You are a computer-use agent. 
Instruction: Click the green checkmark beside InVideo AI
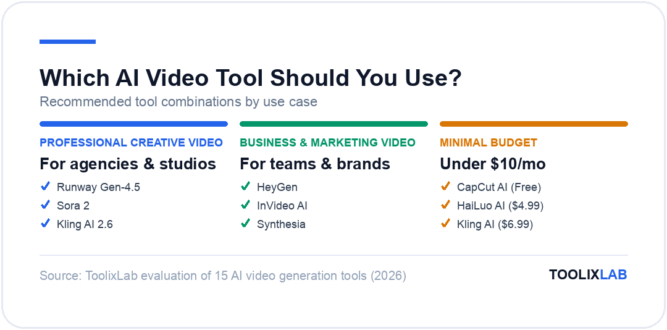pos(245,205)
